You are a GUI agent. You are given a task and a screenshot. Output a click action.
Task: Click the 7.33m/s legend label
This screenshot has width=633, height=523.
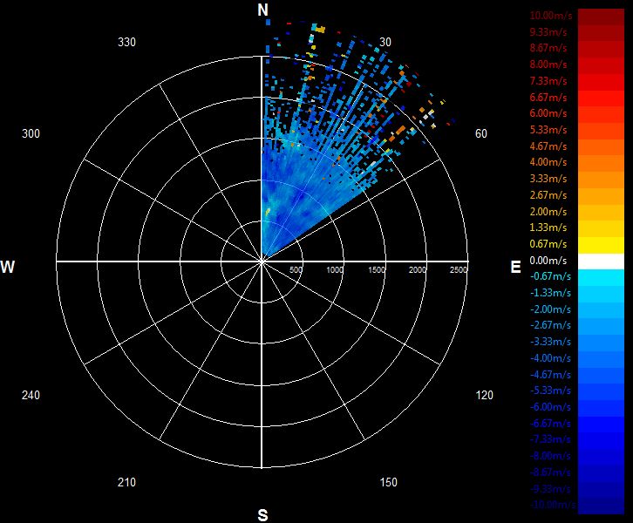pyautogui.click(x=548, y=81)
